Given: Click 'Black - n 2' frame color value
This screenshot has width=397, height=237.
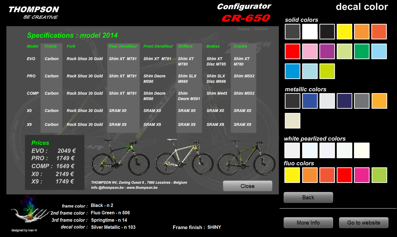Looking at the screenshot, I should [x=102, y=205].
